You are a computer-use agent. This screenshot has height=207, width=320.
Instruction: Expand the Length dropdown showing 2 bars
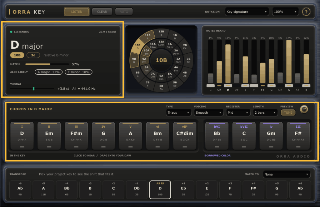pyautogui.click(x=265, y=113)
